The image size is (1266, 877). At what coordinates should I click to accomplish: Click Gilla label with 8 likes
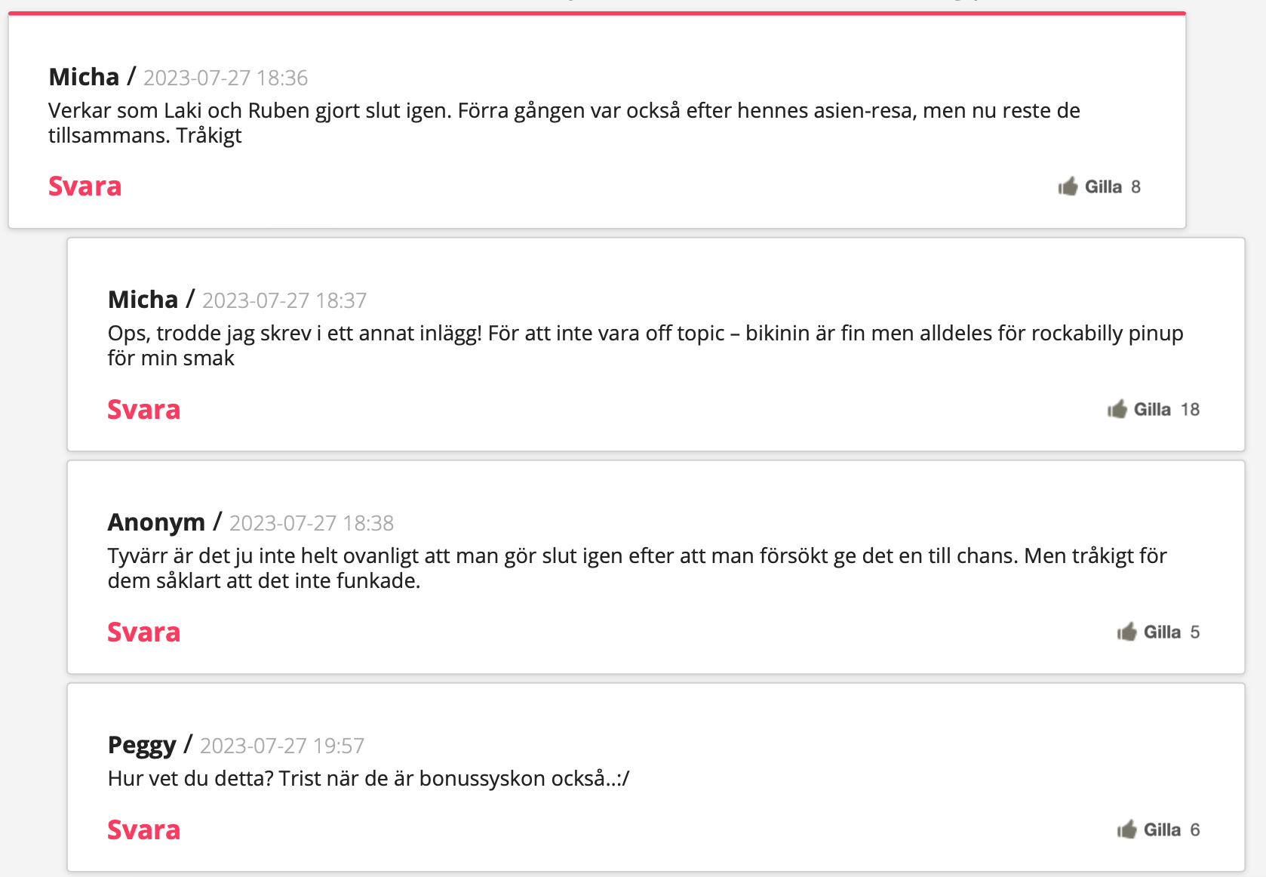[x=1103, y=186]
